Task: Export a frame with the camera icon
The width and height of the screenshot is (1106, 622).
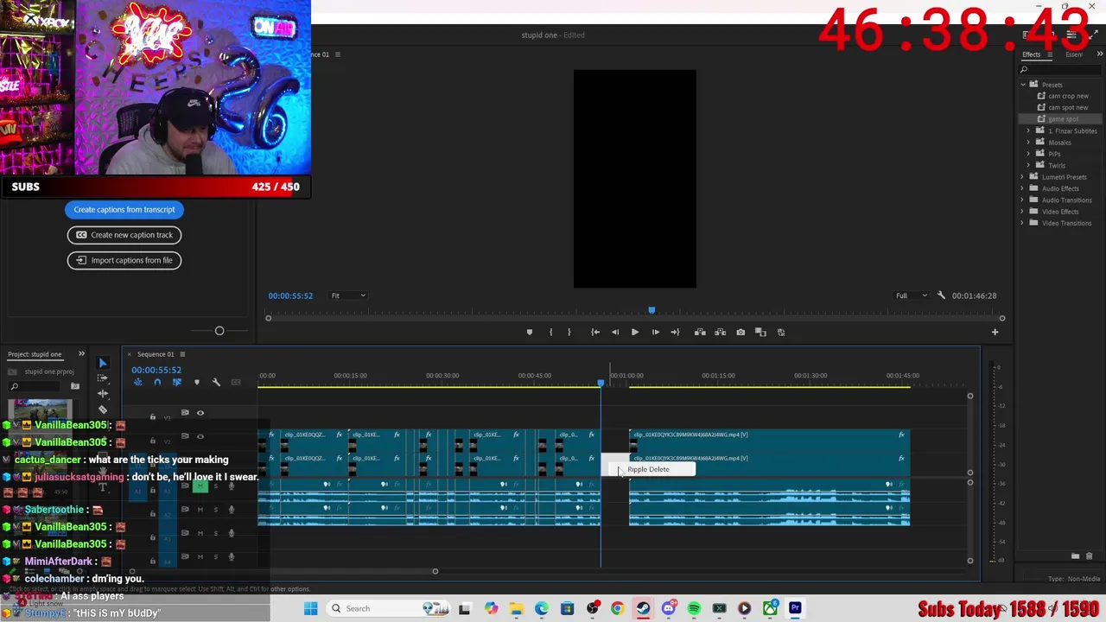Action: (741, 333)
